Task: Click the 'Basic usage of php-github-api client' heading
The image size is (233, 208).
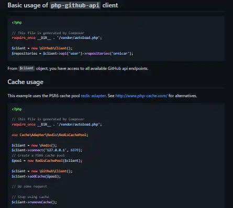Action: 63,5
